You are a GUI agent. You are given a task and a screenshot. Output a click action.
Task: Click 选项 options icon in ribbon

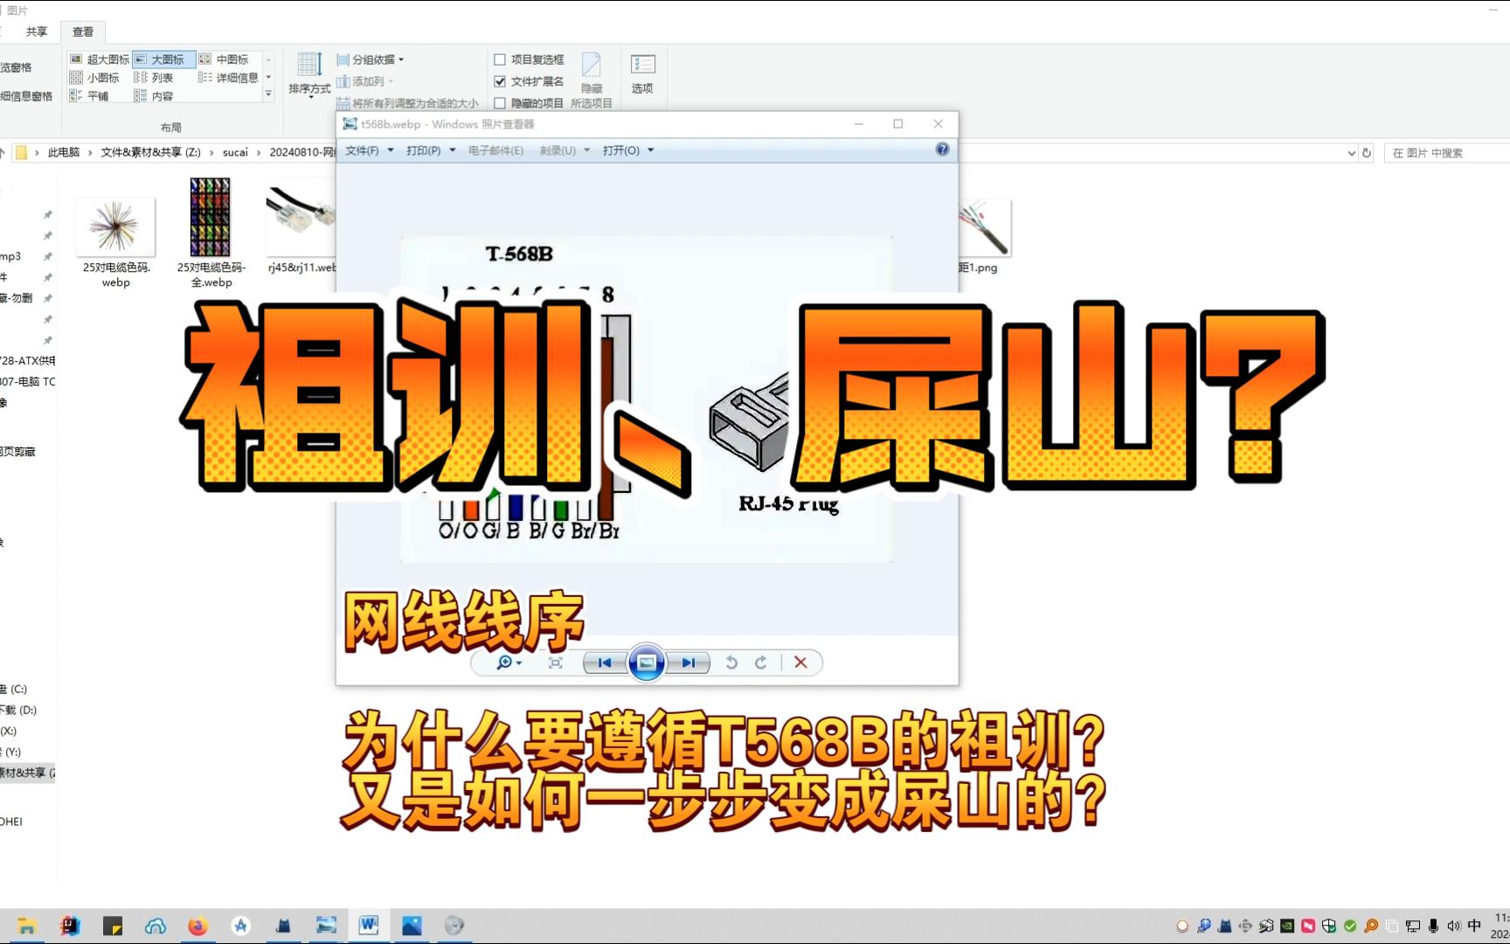[642, 73]
